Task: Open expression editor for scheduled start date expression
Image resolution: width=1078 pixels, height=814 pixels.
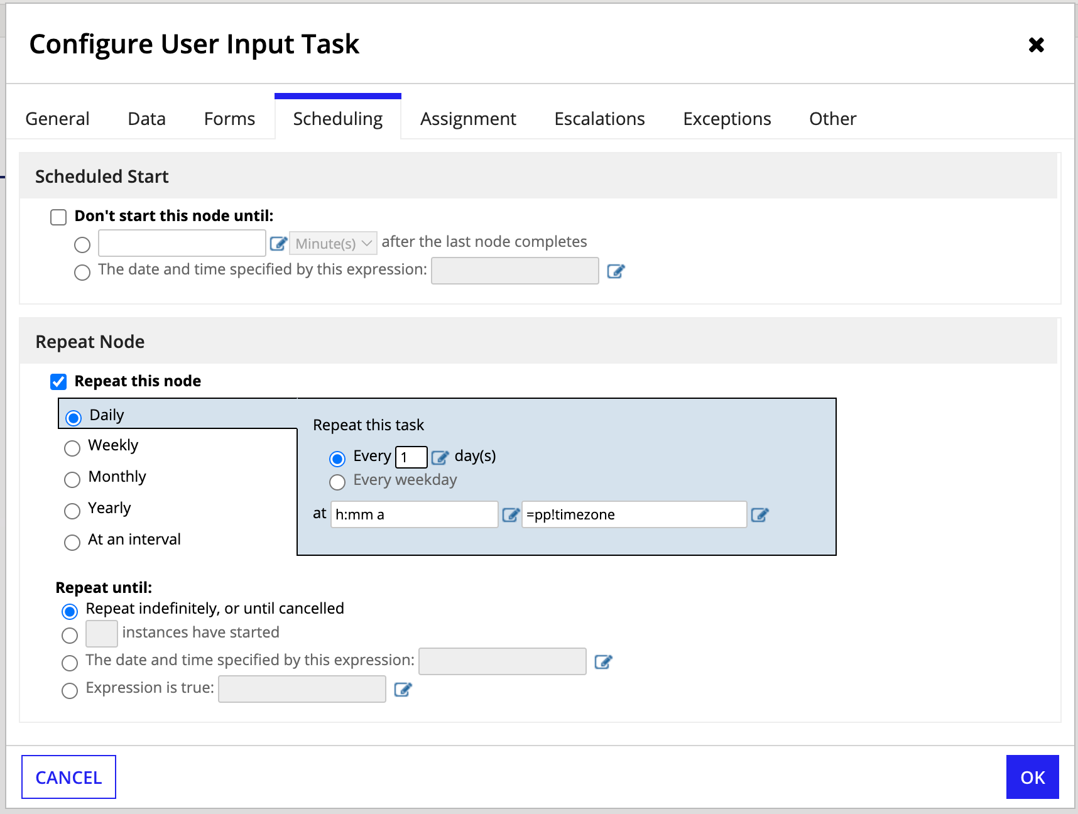Action: coord(616,271)
